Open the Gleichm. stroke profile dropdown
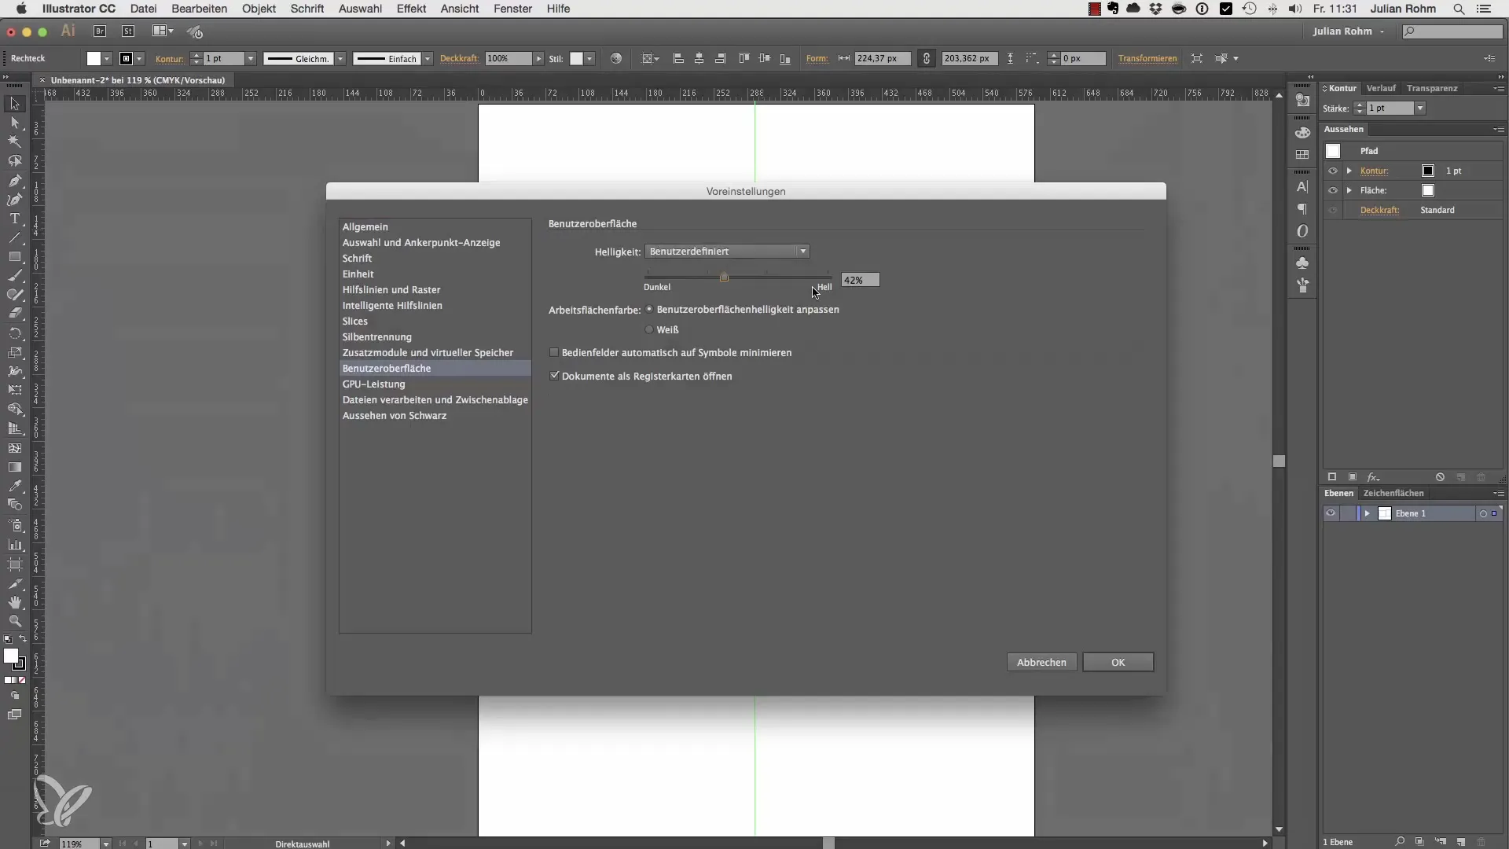Screen dimensions: 1509x849 [340, 58]
